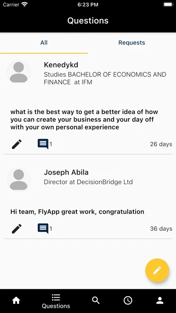Tap the Wi-Fi status icon
Viewport: 176px width, 313px height.
click(25, 4)
